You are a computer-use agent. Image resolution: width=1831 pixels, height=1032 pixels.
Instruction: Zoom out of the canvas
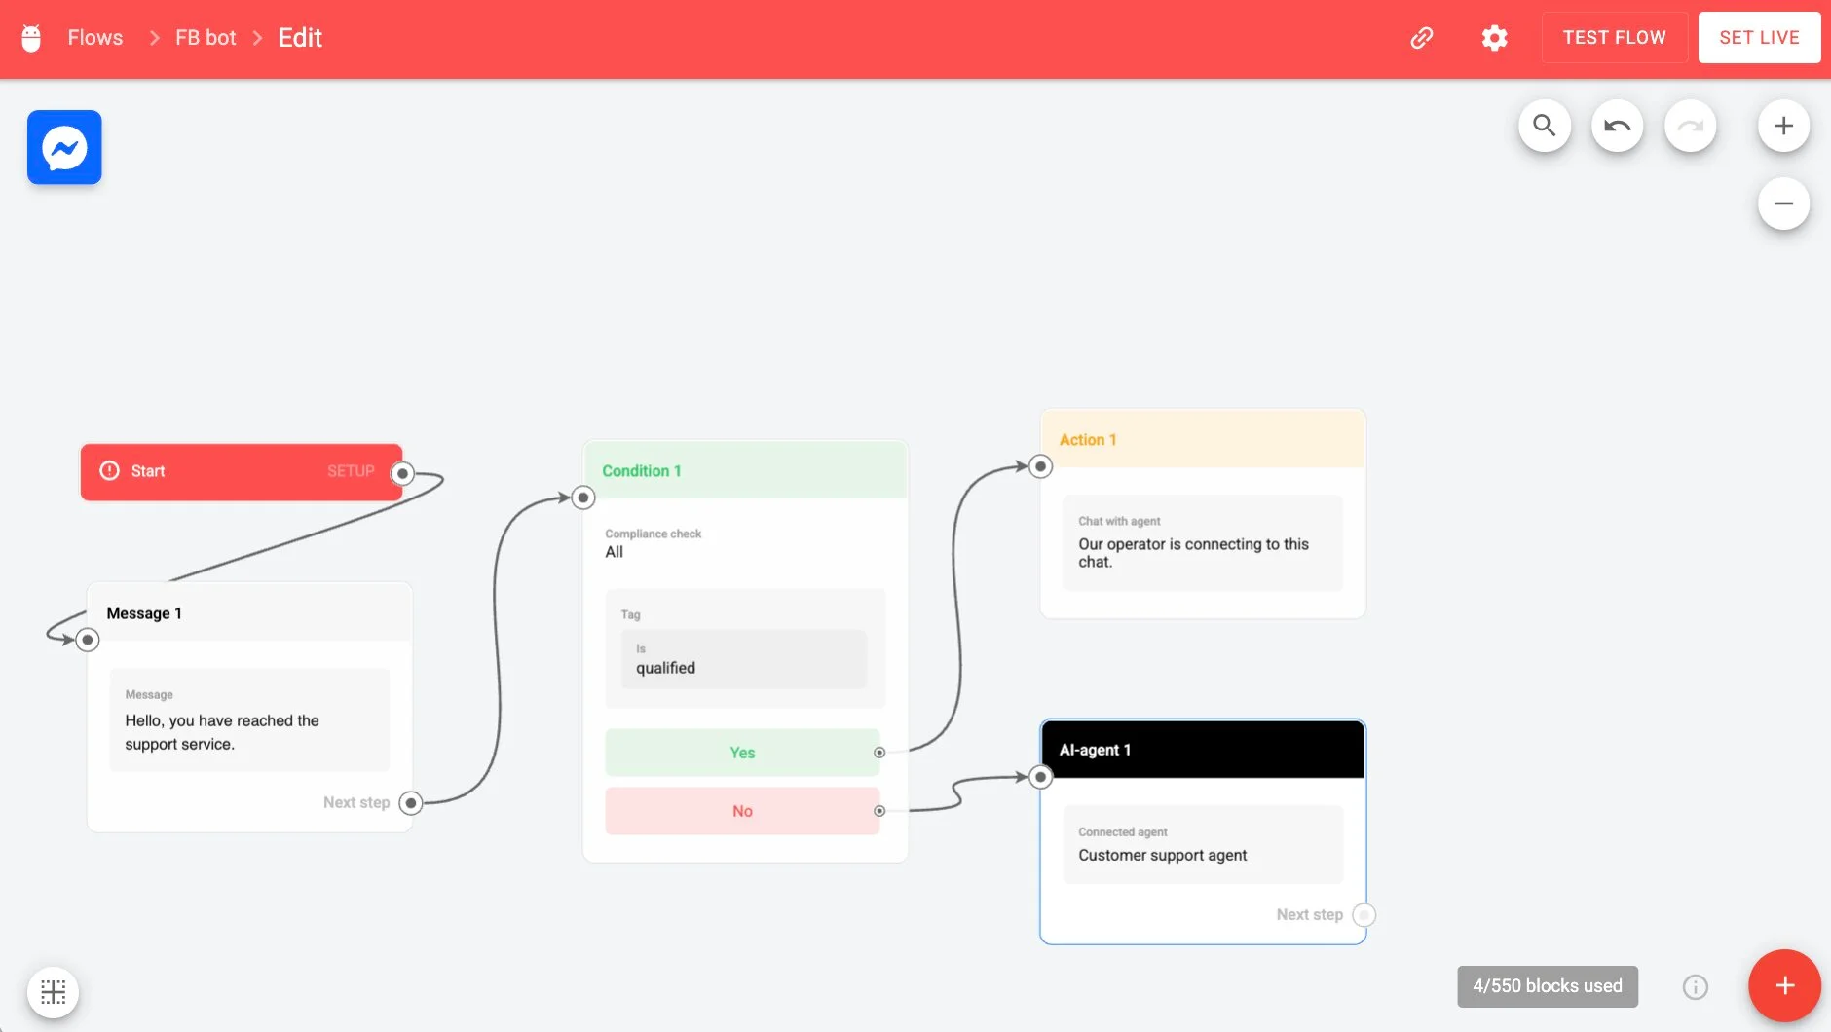click(x=1784, y=203)
